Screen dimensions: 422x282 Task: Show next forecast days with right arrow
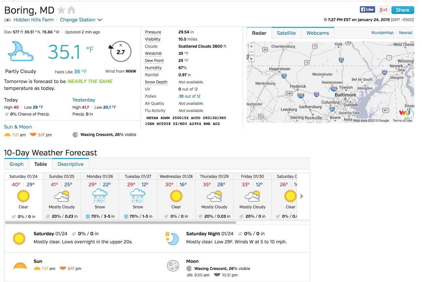pyautogui.click(x=302, y=196)
